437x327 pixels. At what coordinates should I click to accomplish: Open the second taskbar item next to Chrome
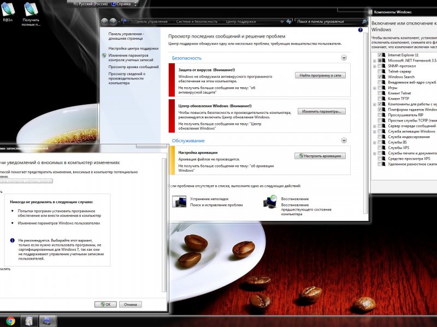pyautogui.click(x=29, y=321)
